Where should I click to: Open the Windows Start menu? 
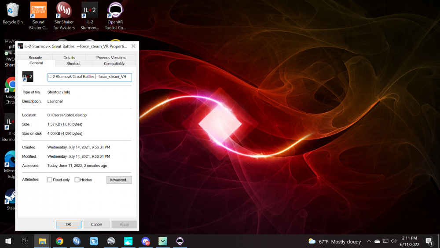pos(8,241)
